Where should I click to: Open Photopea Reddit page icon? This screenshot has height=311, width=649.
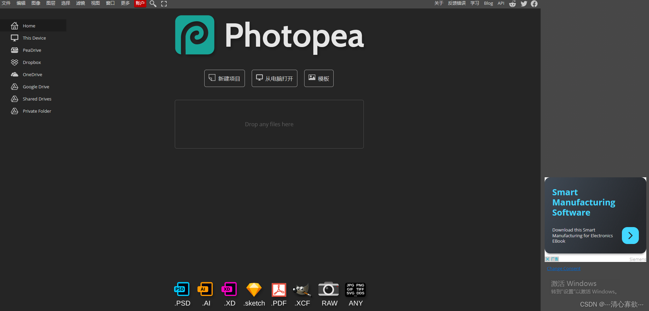click(512, 4)
